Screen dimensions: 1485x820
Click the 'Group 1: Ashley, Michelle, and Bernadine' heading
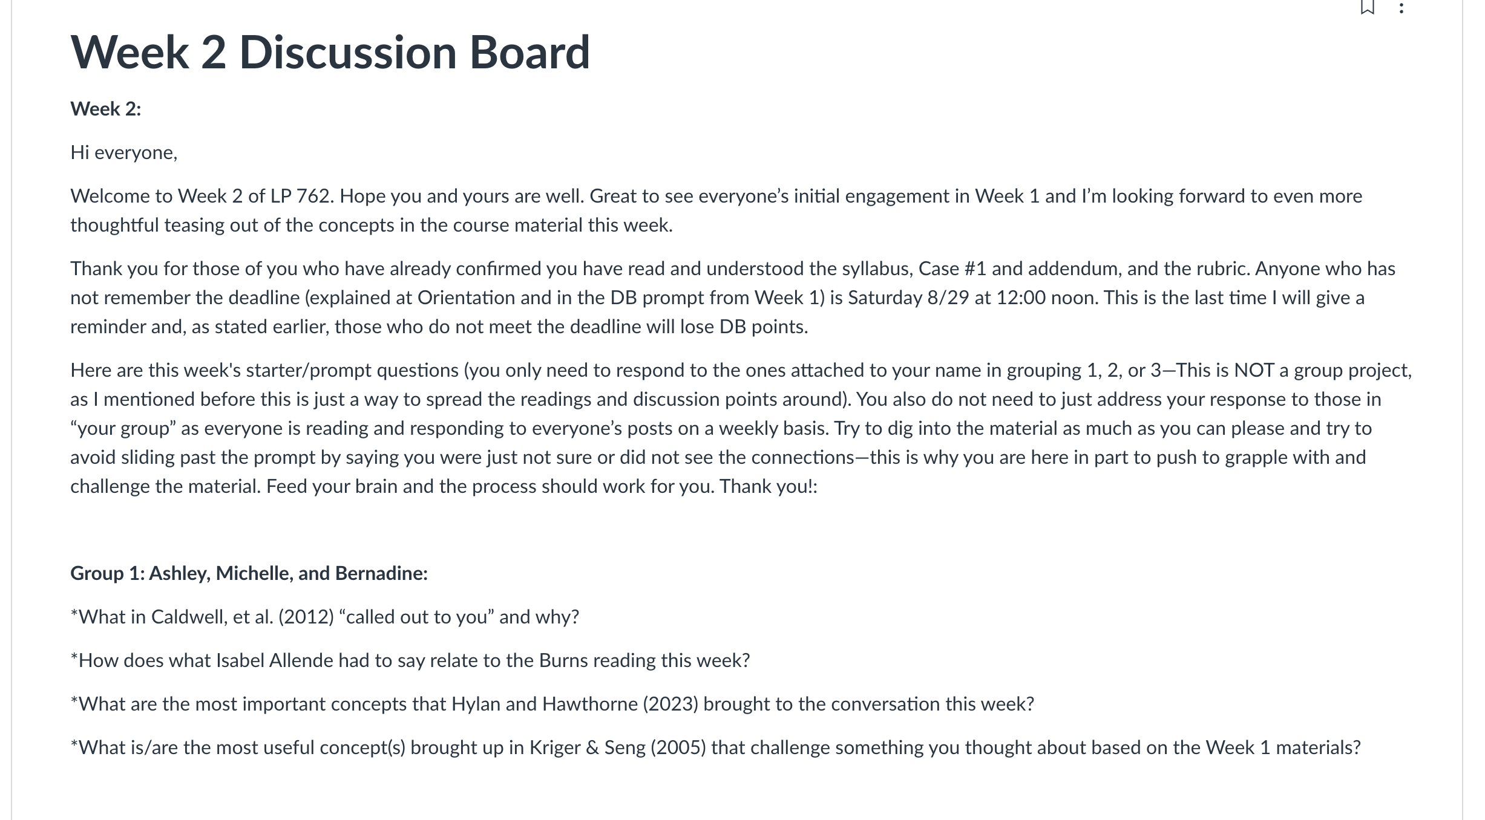click(249, 573)
